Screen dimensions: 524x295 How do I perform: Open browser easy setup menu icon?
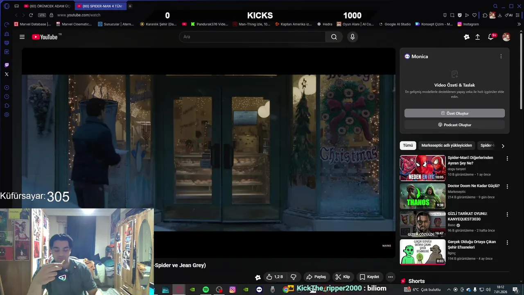click(517, 15)
